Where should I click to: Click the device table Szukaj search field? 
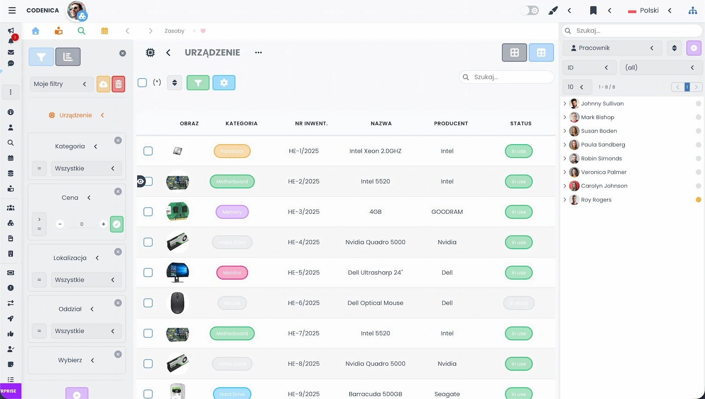[x=511, y=77]
